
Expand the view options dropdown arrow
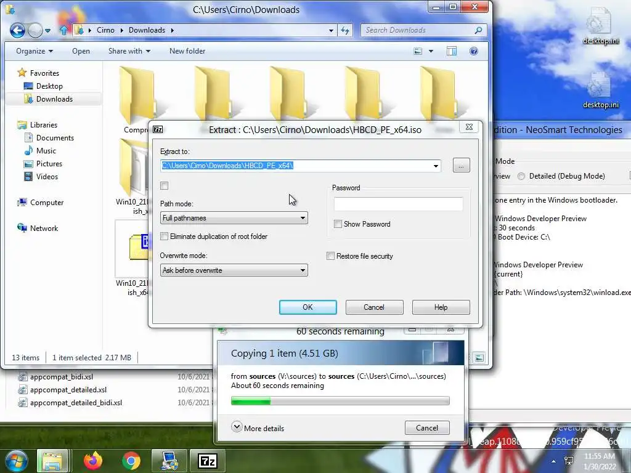point(431,51)
